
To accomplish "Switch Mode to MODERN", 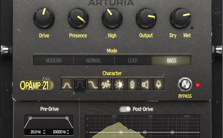I will point(53,61).
